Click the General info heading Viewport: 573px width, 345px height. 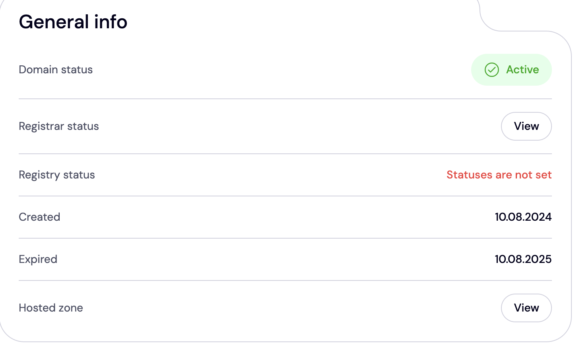73,22
